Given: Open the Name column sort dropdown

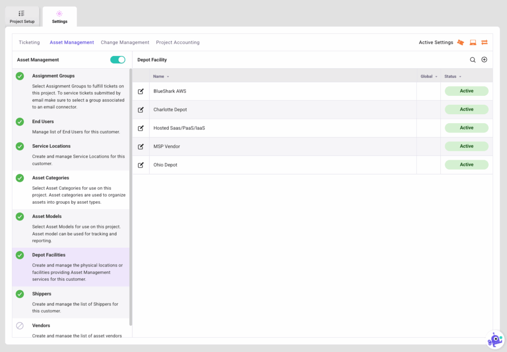Looking at the screenshot, I should coord(168,77).
